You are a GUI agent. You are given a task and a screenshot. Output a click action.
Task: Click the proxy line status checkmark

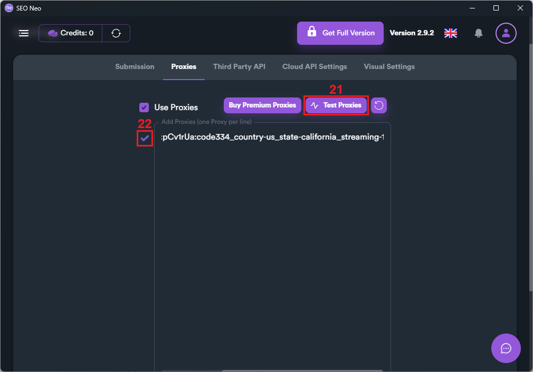(x=145, y=138)
